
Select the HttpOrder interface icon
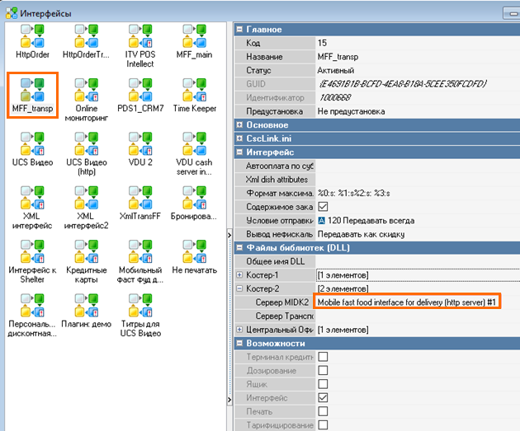coord(33,40)
